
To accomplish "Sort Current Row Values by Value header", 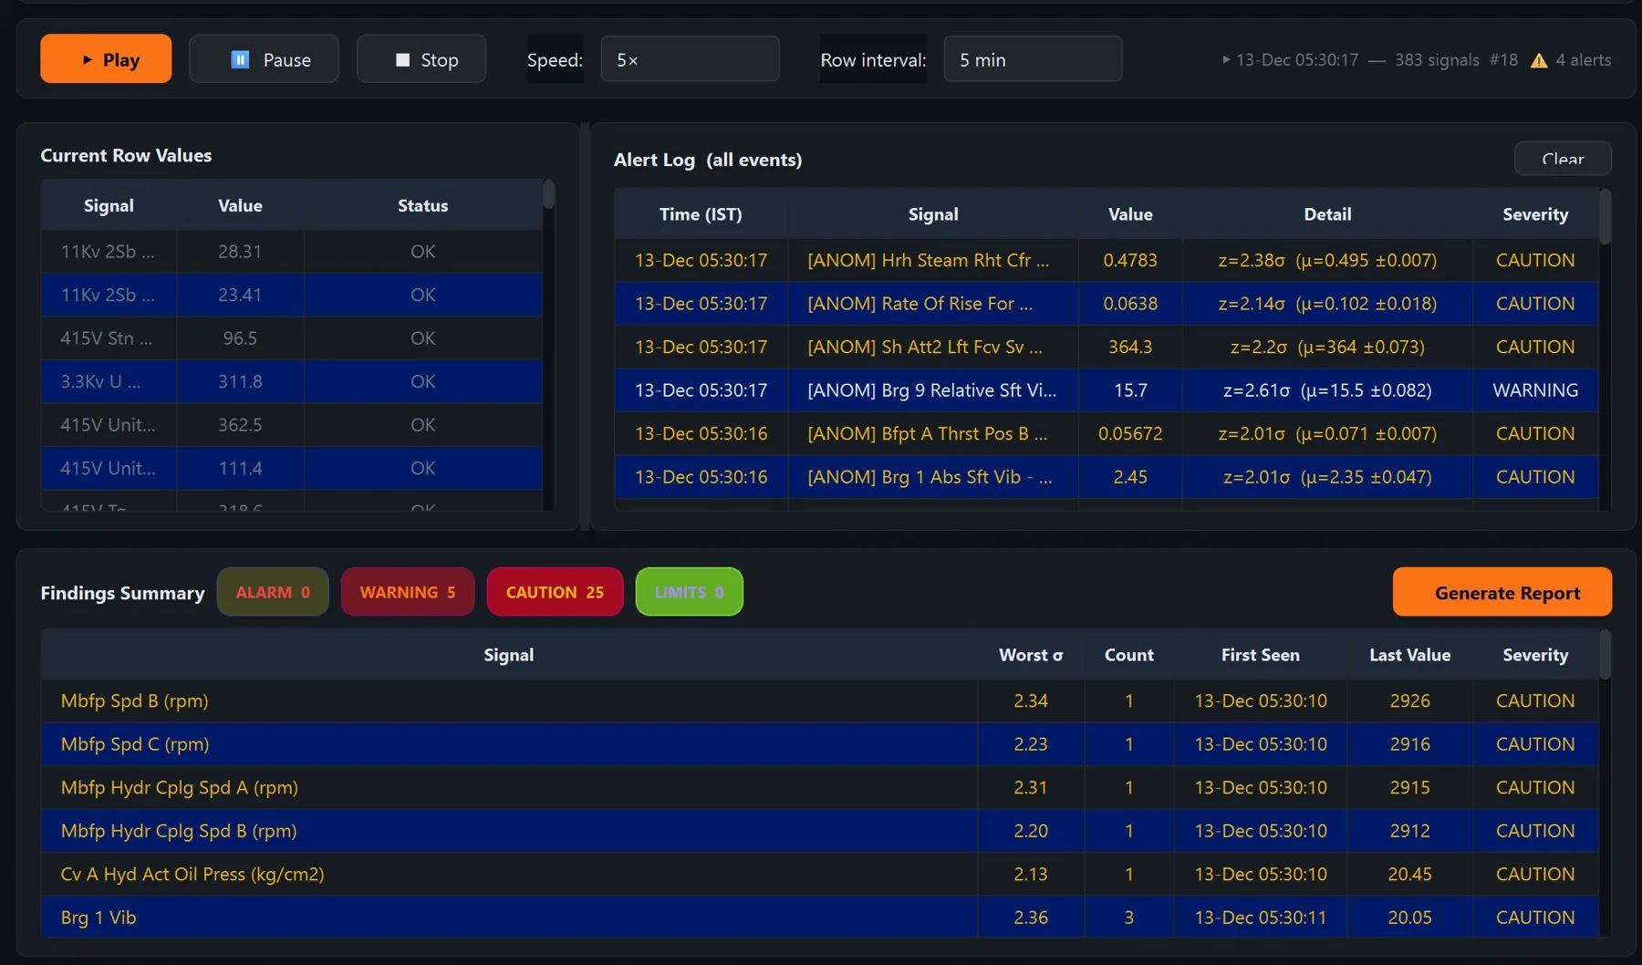I will tap(240, 205).
